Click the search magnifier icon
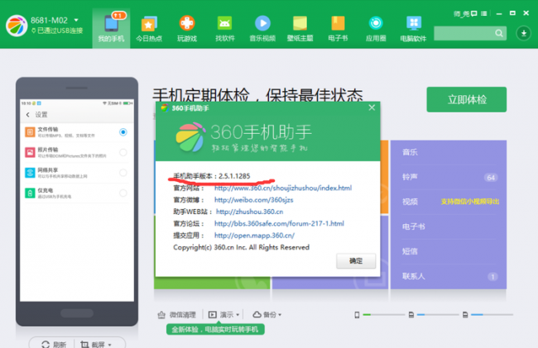 [x=499, y=33]
